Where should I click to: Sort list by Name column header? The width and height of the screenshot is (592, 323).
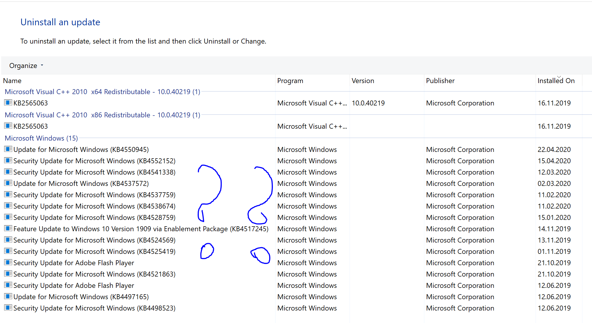pyautogui.click(x=12, y=81)
